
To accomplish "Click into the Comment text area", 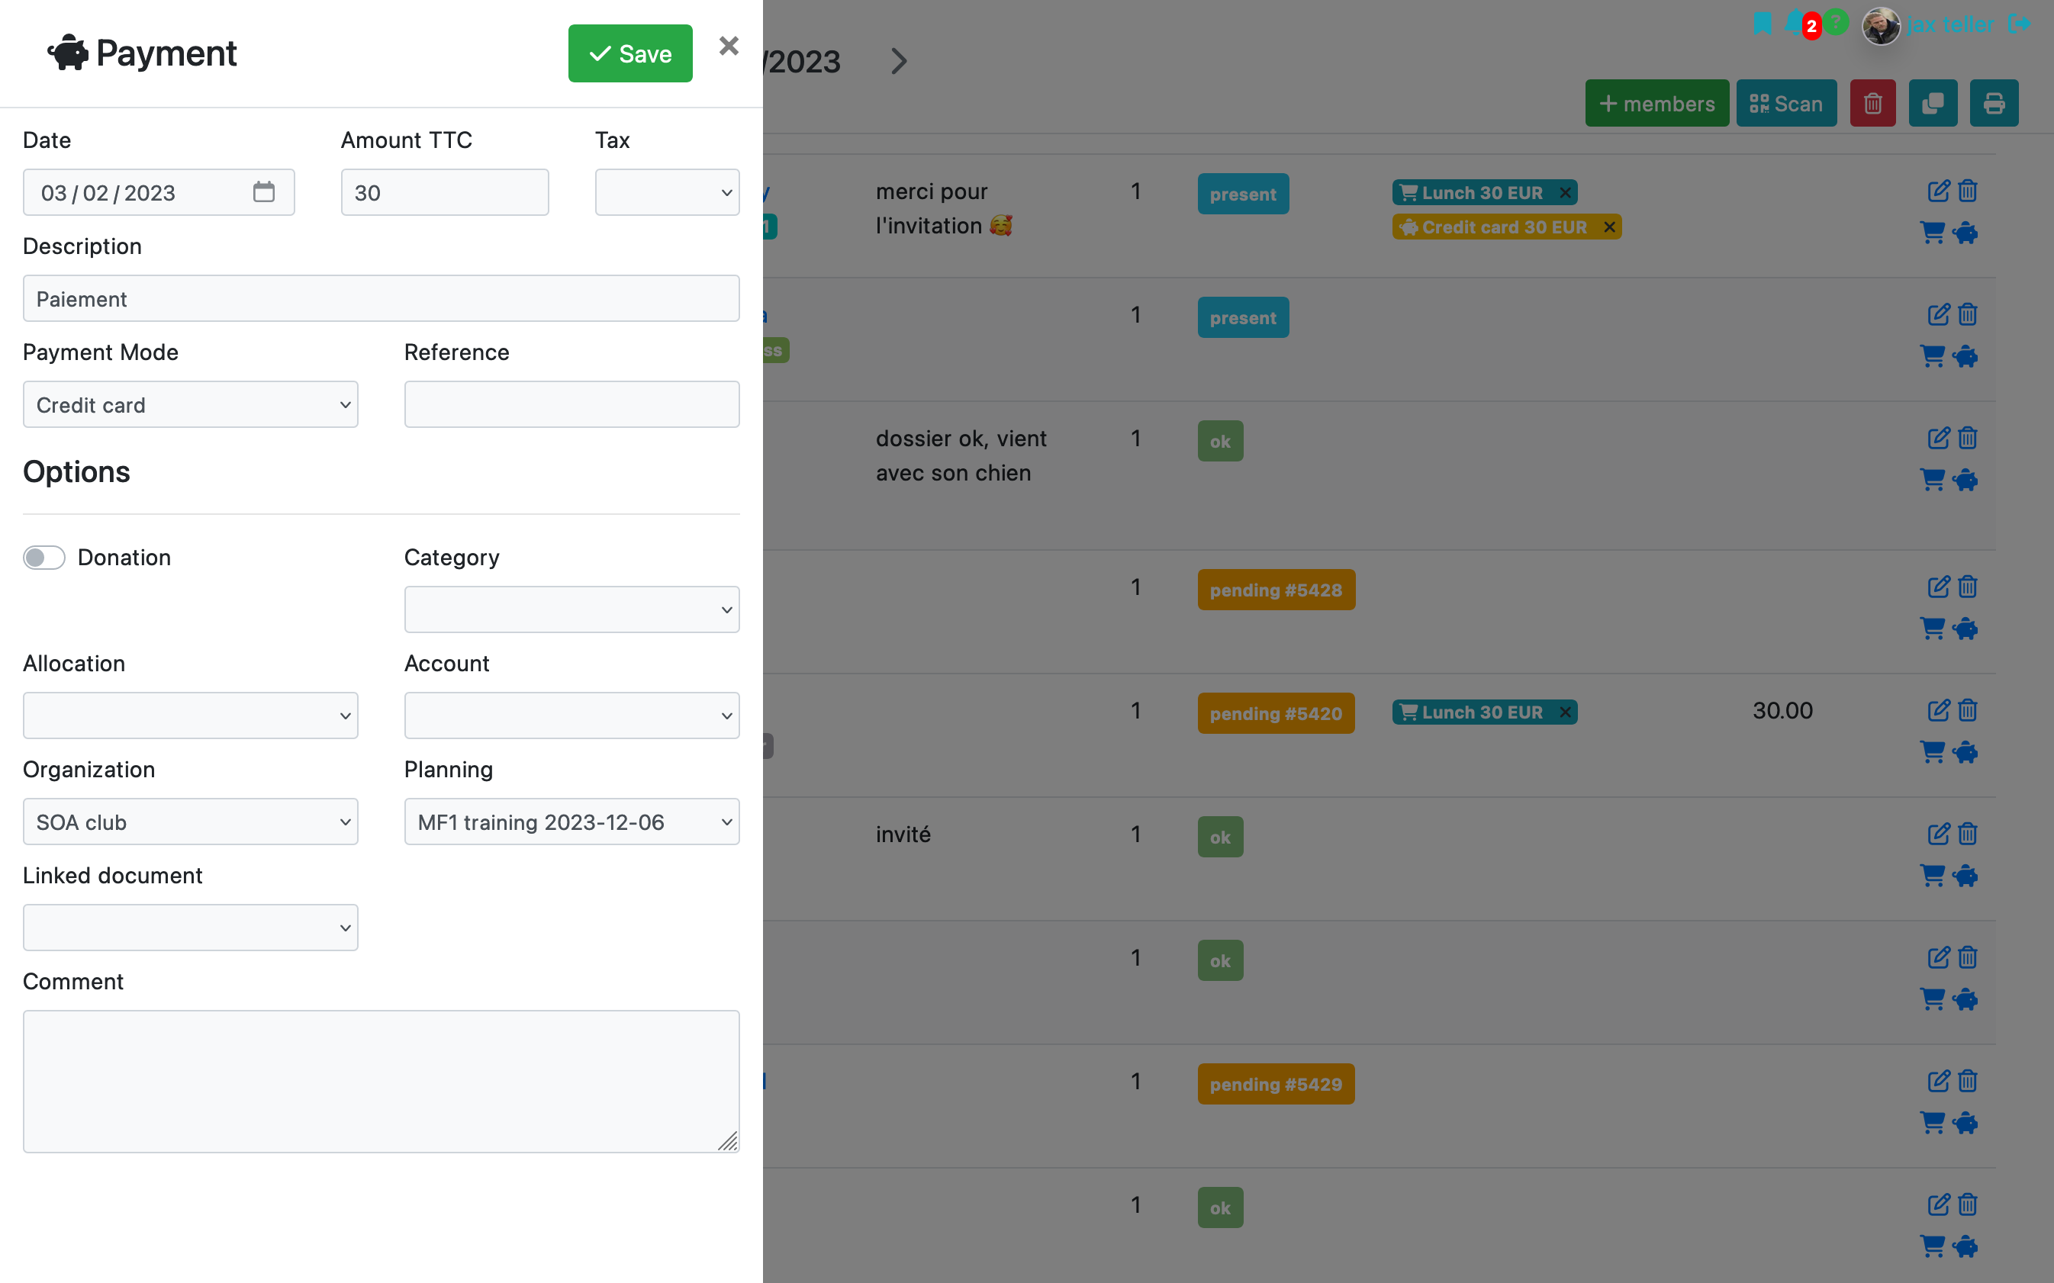I will coord(381,1080).
